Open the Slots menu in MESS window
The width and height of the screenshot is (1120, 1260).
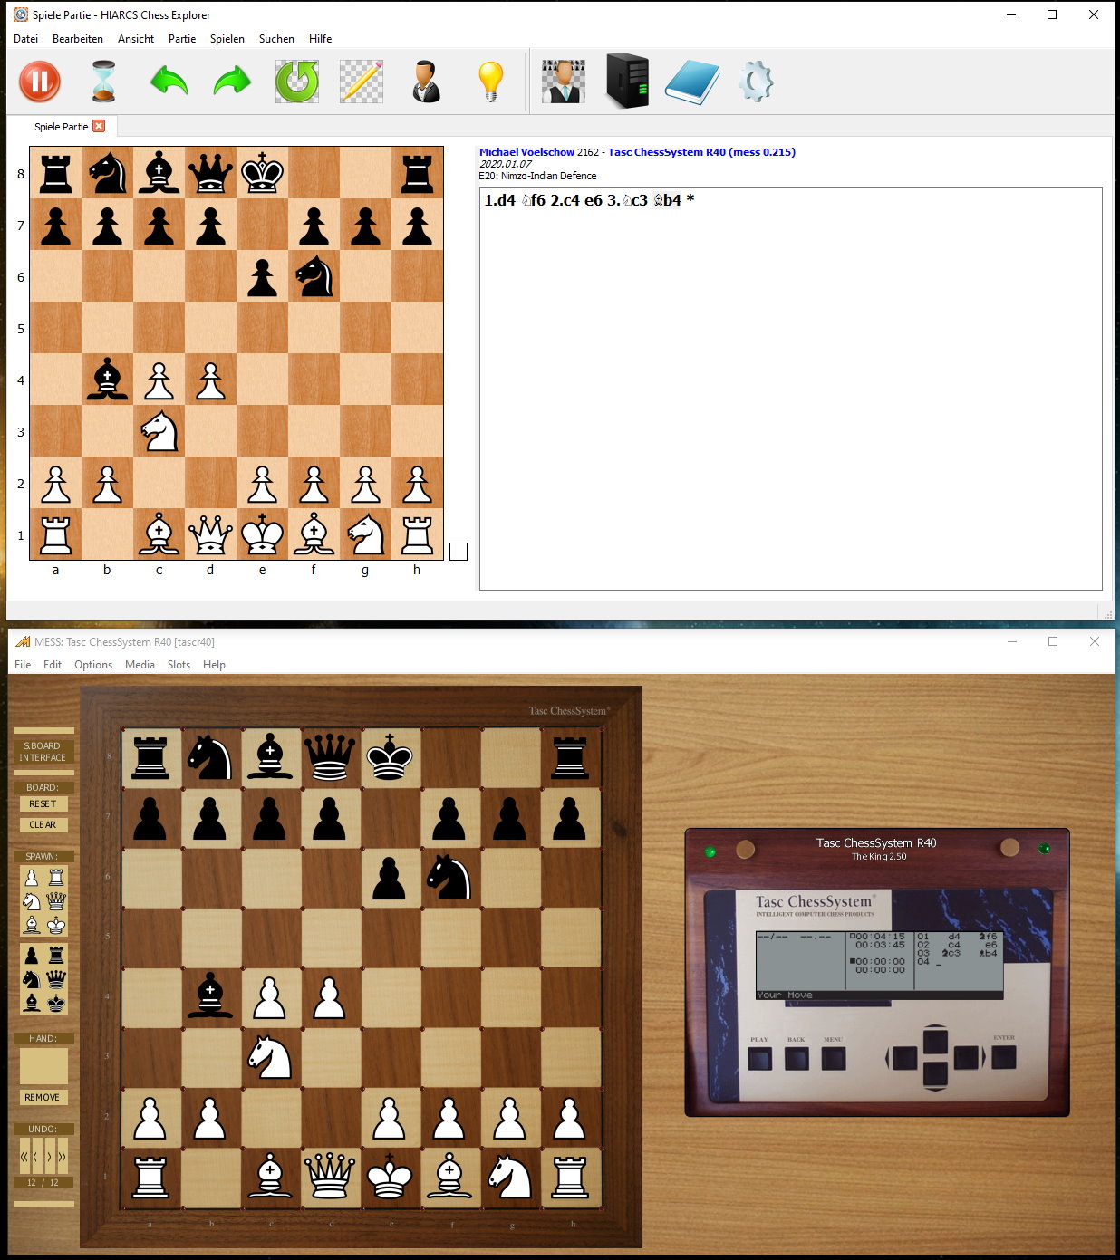point(179,665)
